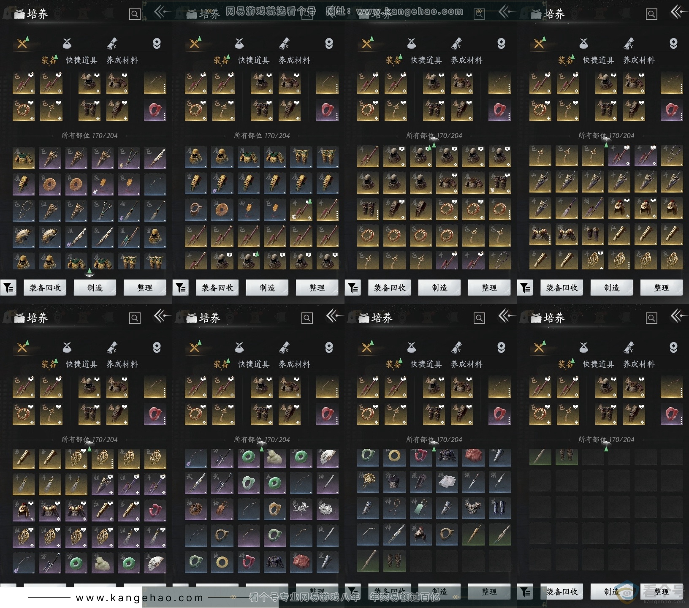Click 整理 button in top row third panel

pyautogui.click(x=489, y=288)
